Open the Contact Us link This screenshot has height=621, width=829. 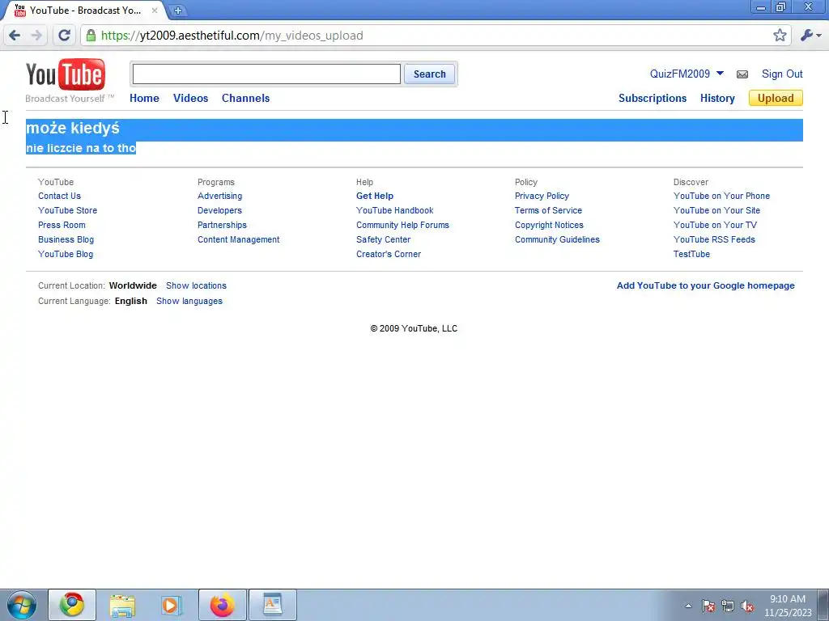tap(59, 196)
